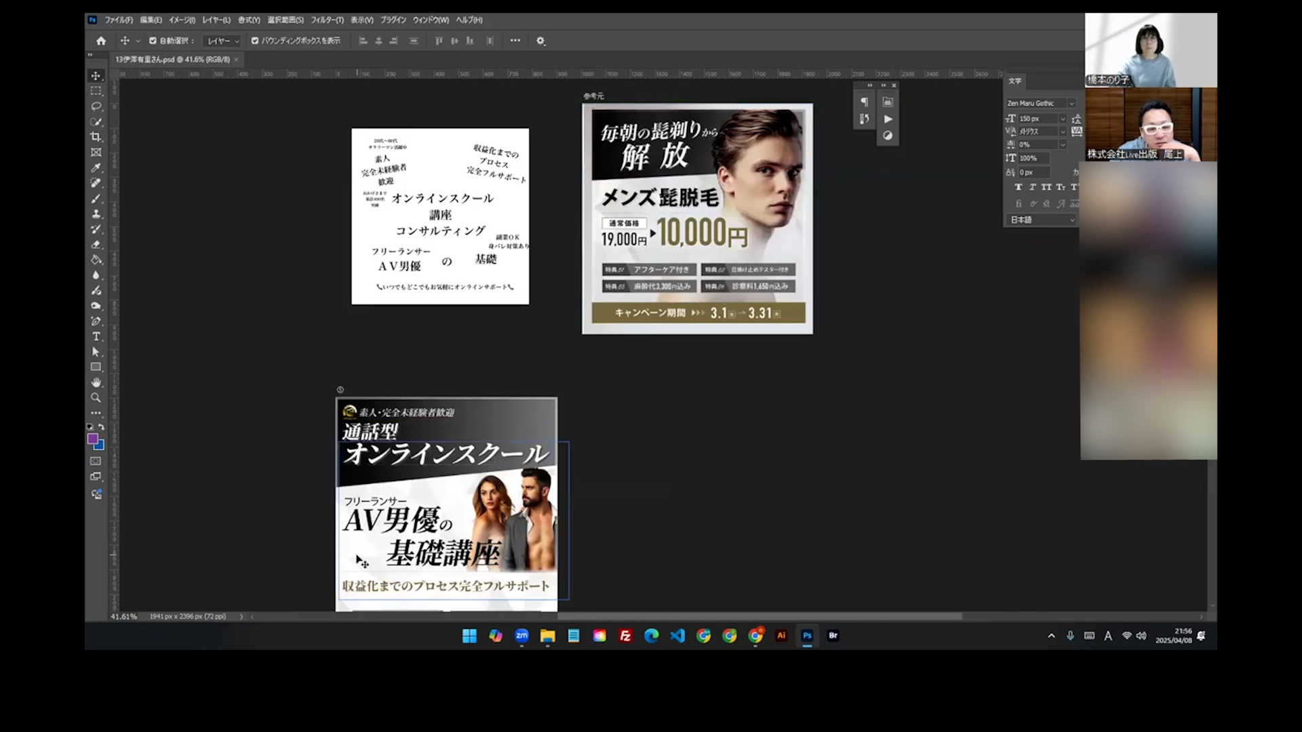Align horizontal centers in options bar

[378, 41]
